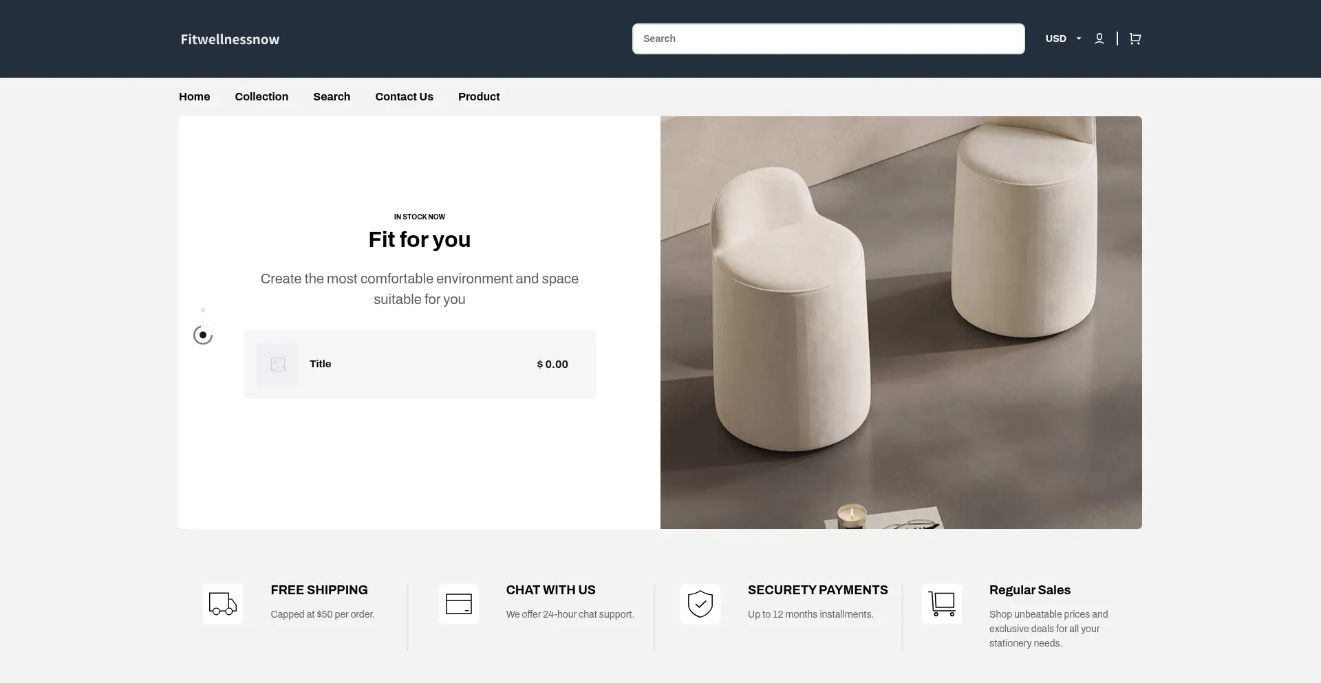Click the free shipping truck icon
The height and width of the screenshot is (683, 1321).
[223, 604]
